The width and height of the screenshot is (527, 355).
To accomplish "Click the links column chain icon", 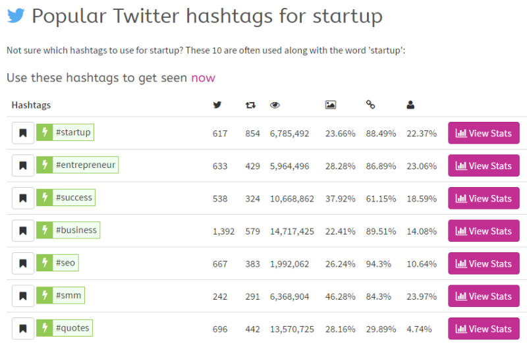I will tap(370, 105).
